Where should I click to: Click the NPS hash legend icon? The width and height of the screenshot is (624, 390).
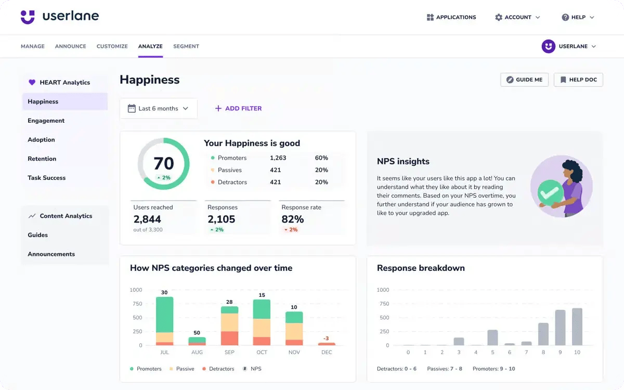(x=245, y=369)
